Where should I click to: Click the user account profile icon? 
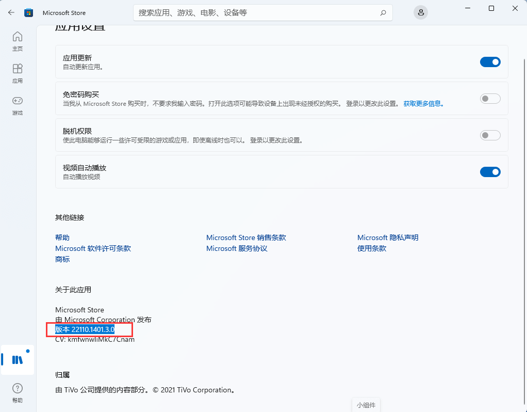pyautogui.click(x=421, y=12)
